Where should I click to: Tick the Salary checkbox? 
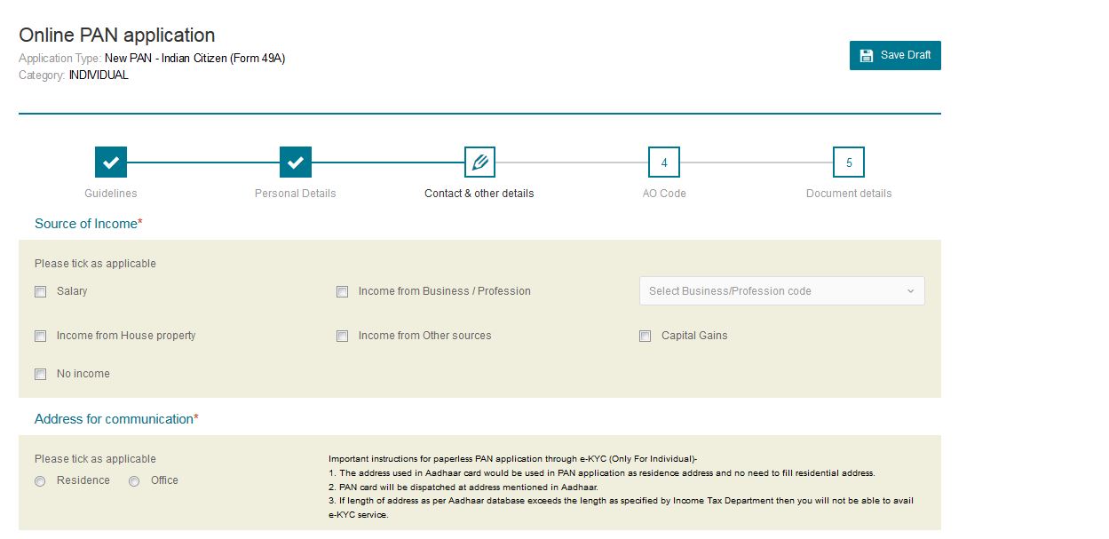(41, 291)
